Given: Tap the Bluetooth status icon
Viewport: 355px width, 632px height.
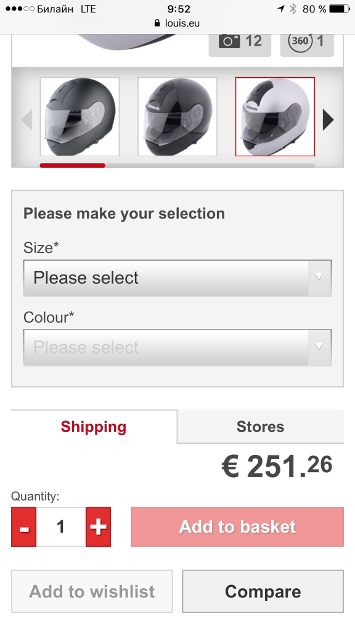Looking at the screenshot, I should [x=293, y=9].
